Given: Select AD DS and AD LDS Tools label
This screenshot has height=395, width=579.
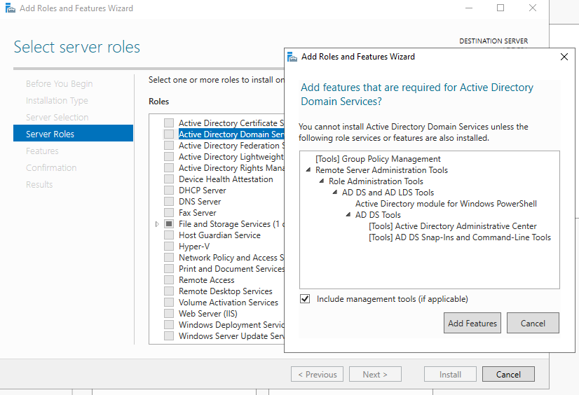Looking at the screenshot, I should point(388,193).
